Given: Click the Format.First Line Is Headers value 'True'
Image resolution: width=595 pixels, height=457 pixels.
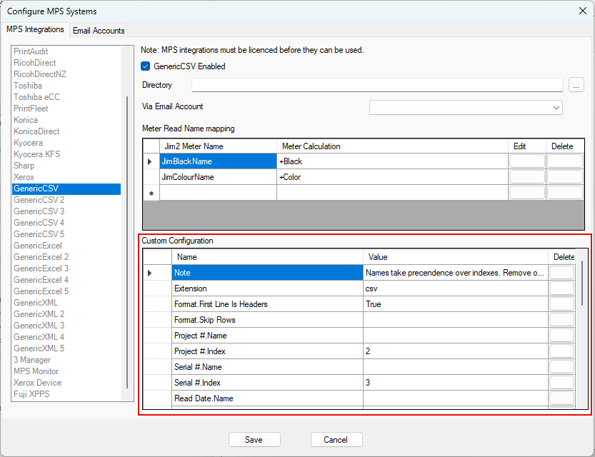Looking at the screenshot, I should [456, 304].
